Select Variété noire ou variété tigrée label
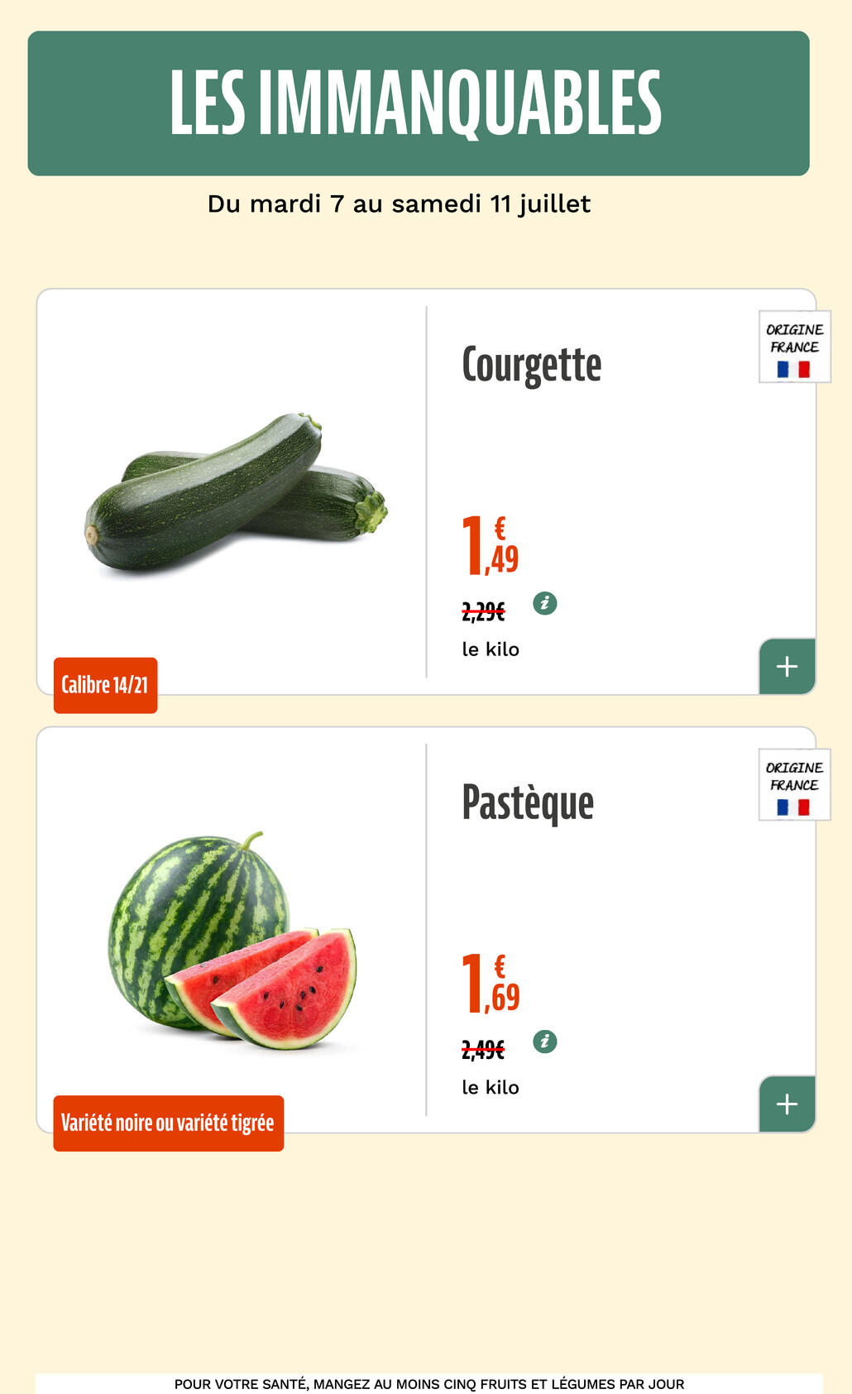The height and width of the screenshot is (1394, 852). tap(168, 1123)
